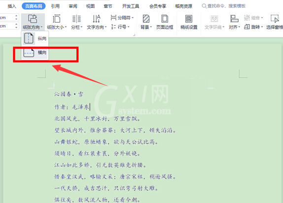Open the 纸张方向 orientation icon

33,19
